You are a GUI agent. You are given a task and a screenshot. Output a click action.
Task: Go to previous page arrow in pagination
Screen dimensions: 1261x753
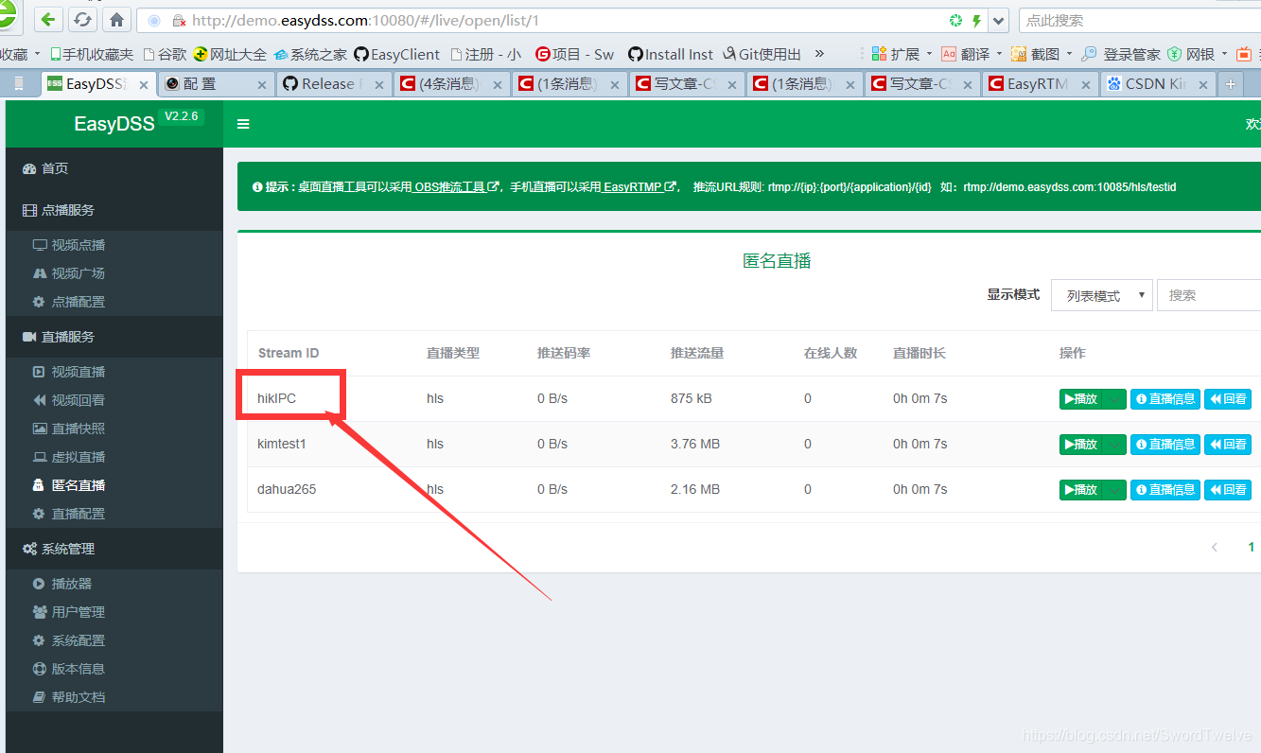1215,548
